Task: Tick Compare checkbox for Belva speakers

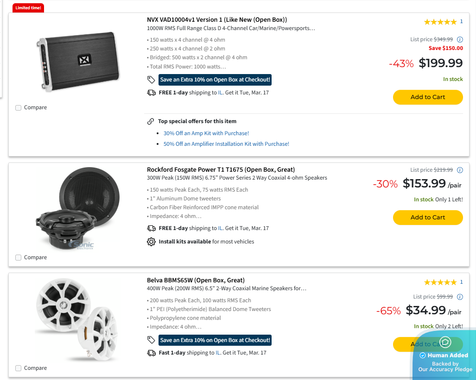Action: [19, 368]
